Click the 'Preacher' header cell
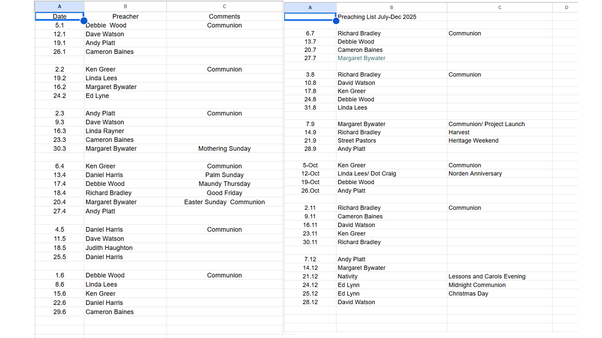The image size is (602, 338). [x=125, y=16]
